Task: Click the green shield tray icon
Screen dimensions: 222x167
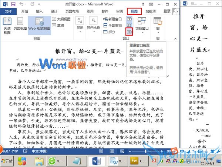Action: pos(162,161)
